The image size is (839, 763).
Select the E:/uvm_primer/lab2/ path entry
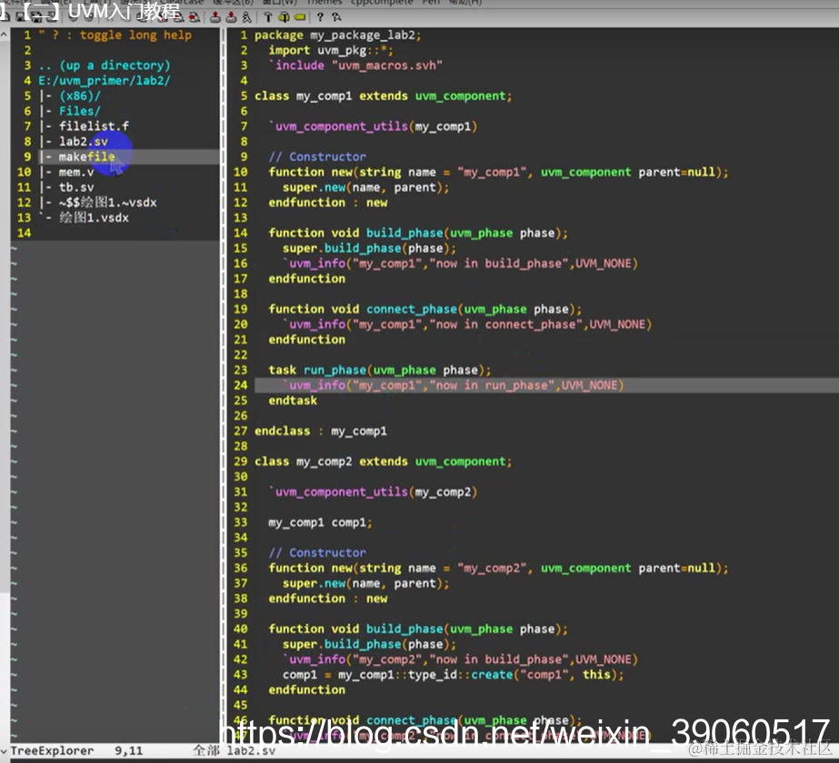pos(105,81)
